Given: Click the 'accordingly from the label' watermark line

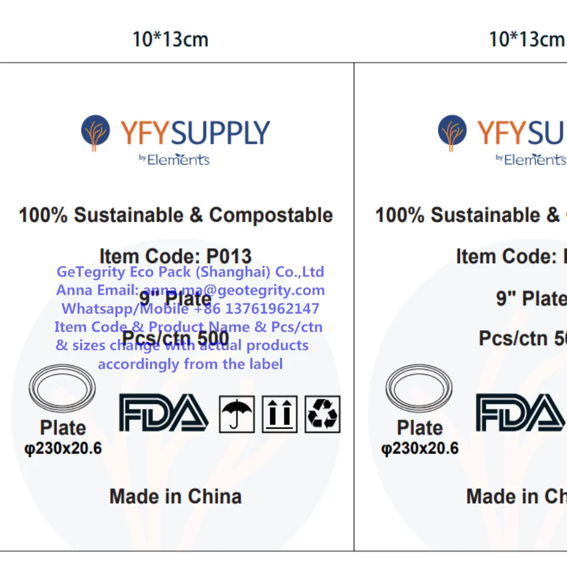Looking at the screenshot, I should tap(190, 364).
